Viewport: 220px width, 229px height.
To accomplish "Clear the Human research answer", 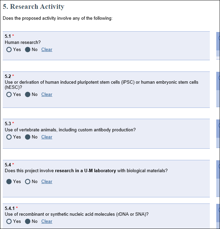I will click(x=47, y=50).
